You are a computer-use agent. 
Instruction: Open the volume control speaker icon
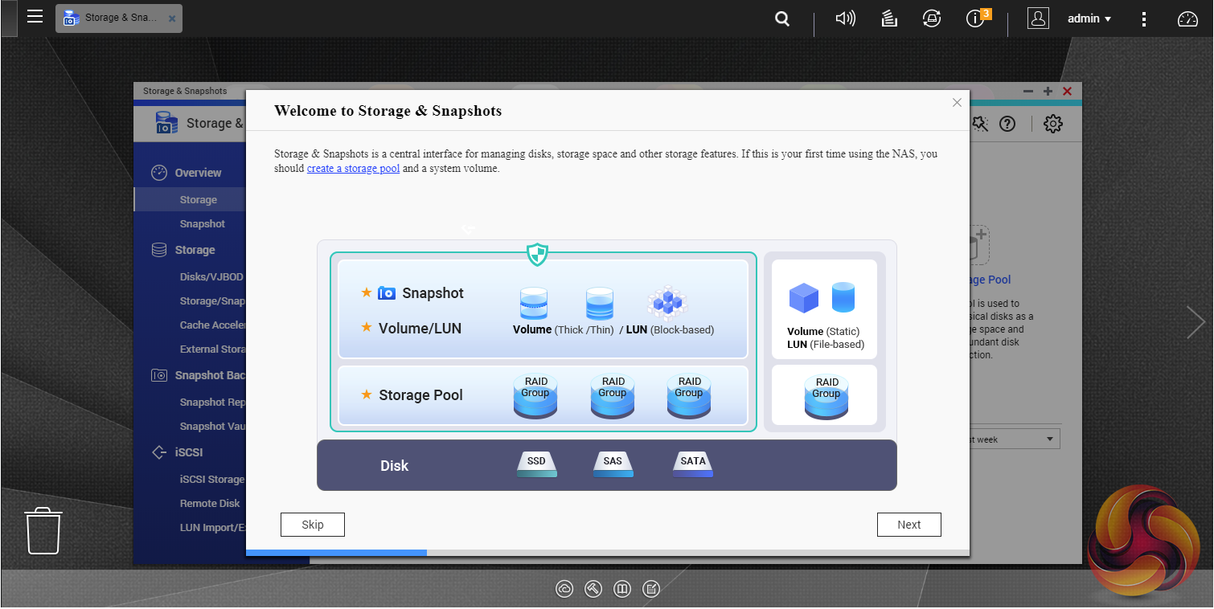pyautogui.click(x=845, y=18)
